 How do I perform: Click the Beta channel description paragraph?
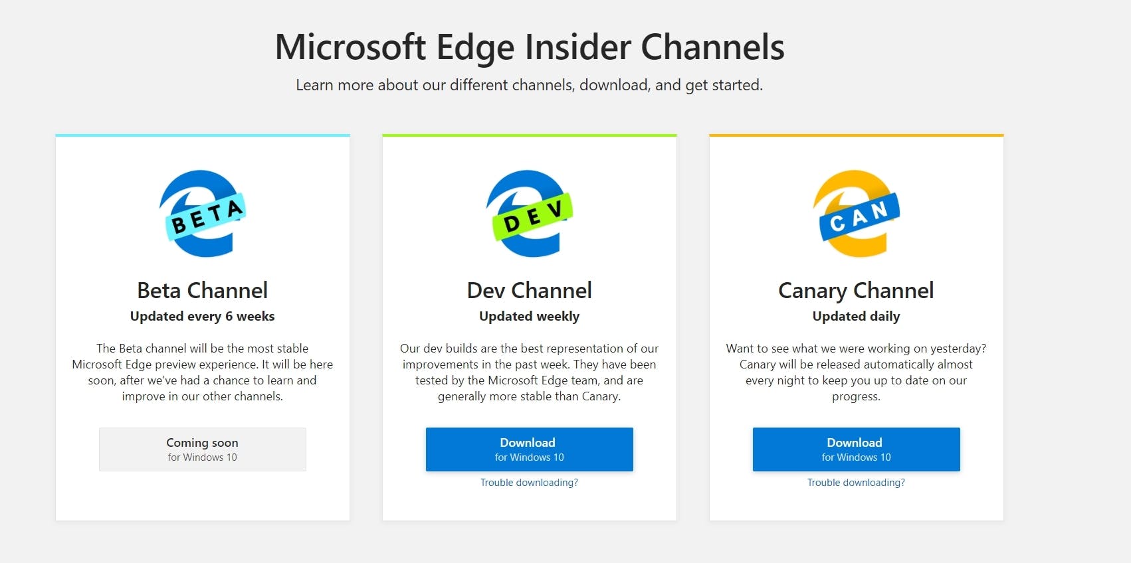[203, 372]
